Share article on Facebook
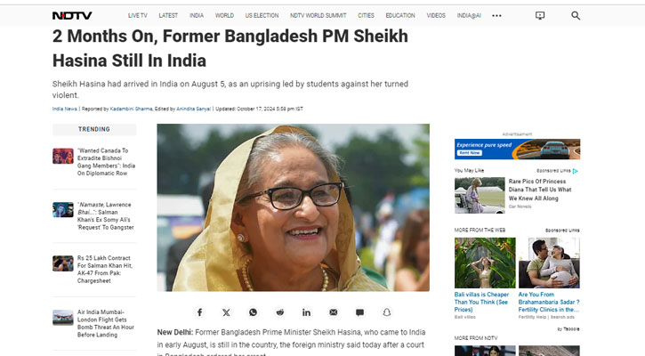Screen dimensions: 645x356 [199, 312]
